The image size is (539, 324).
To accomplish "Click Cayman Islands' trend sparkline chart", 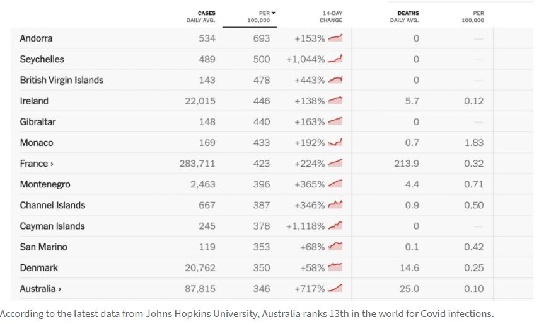I will [335, 226].
